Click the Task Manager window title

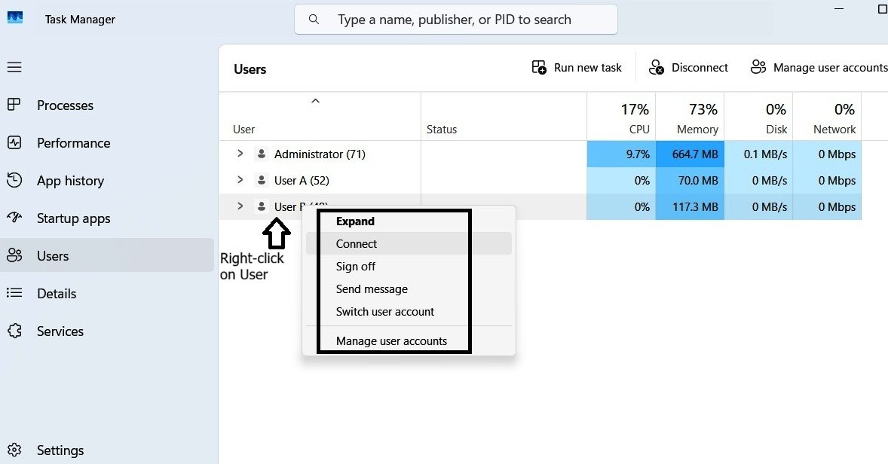coord(80,20)
